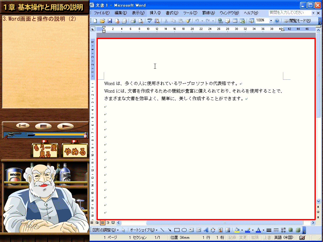Expand the Font Color dropdown arrow
The height and width of the screenshot is (242, 323).
coord(263,230)
